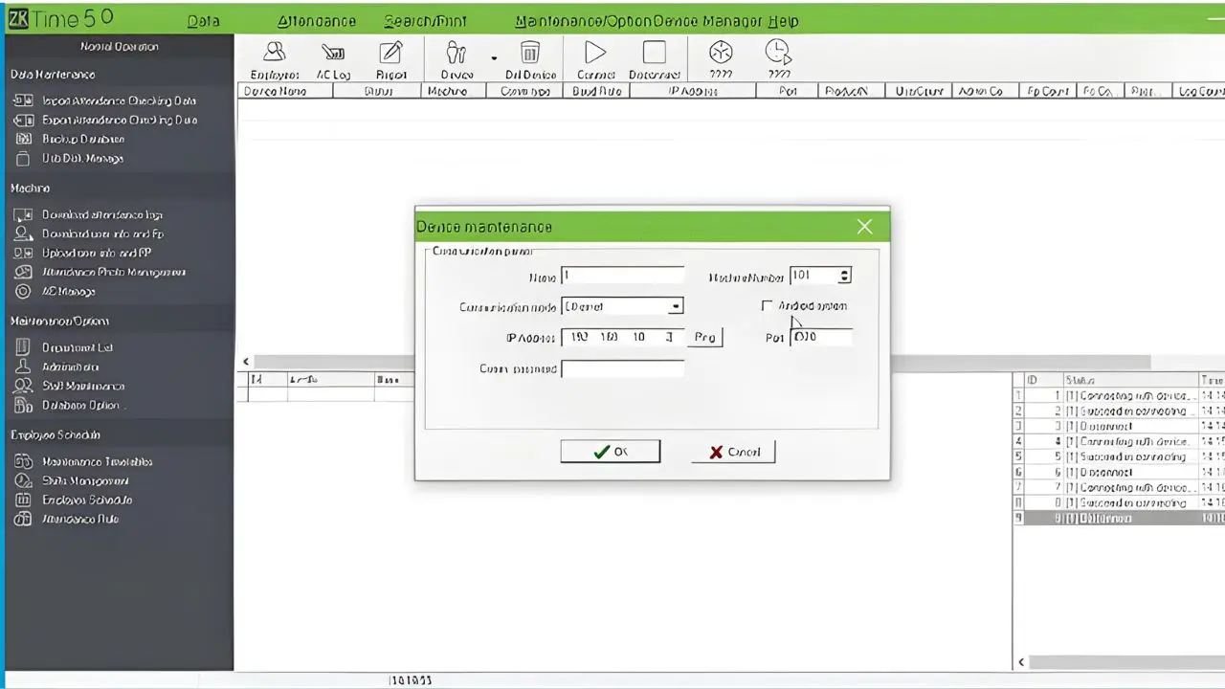Click Download attendance logs icon

click(24, 215)
